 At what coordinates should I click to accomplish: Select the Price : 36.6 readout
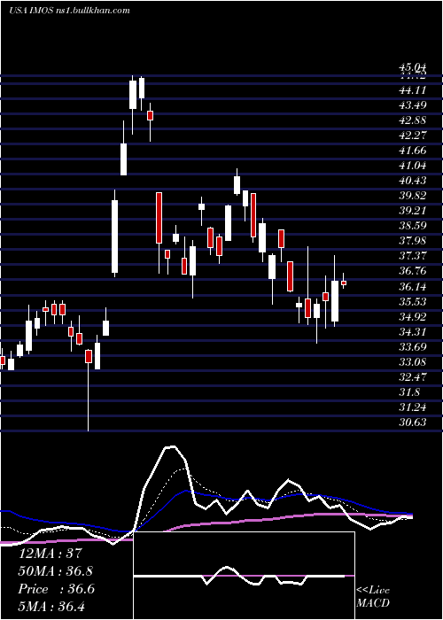[x=56, y=589]
